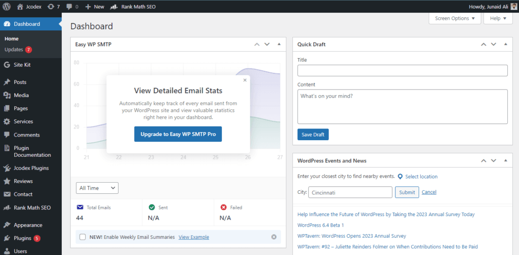This screenshot has height=255, width=519.
Task: Cancel the city location entry
Action: coord(429,192)
